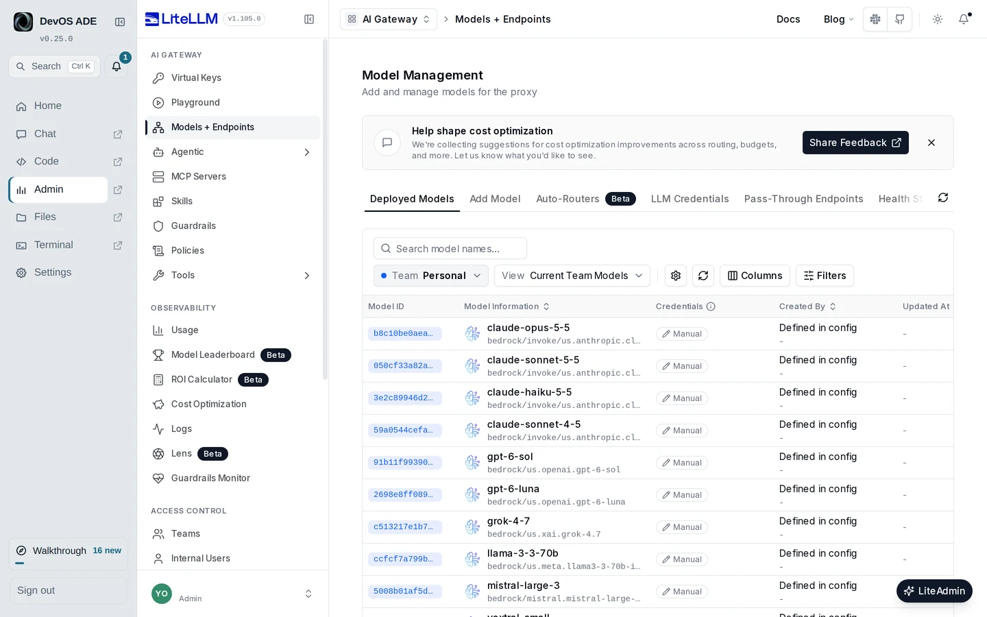
Task: Open the Columns selector button
Action: 755,276
